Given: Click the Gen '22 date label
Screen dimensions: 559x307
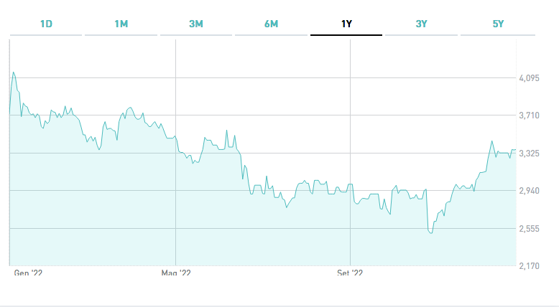Looking at the screenshot, I should click(29, 273).
